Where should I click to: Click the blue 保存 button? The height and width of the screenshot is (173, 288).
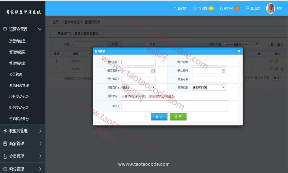tap(159, 117)
